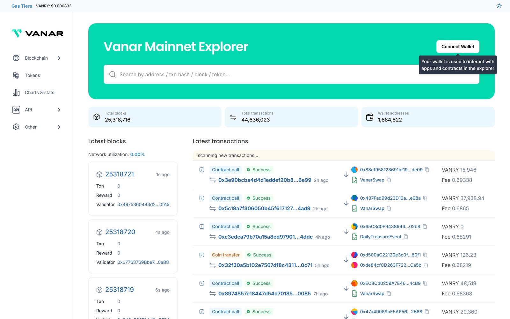Open the Gas Tiers link
Screen dimensions: 510x319
pyautogui.click(x=22, y=6)
